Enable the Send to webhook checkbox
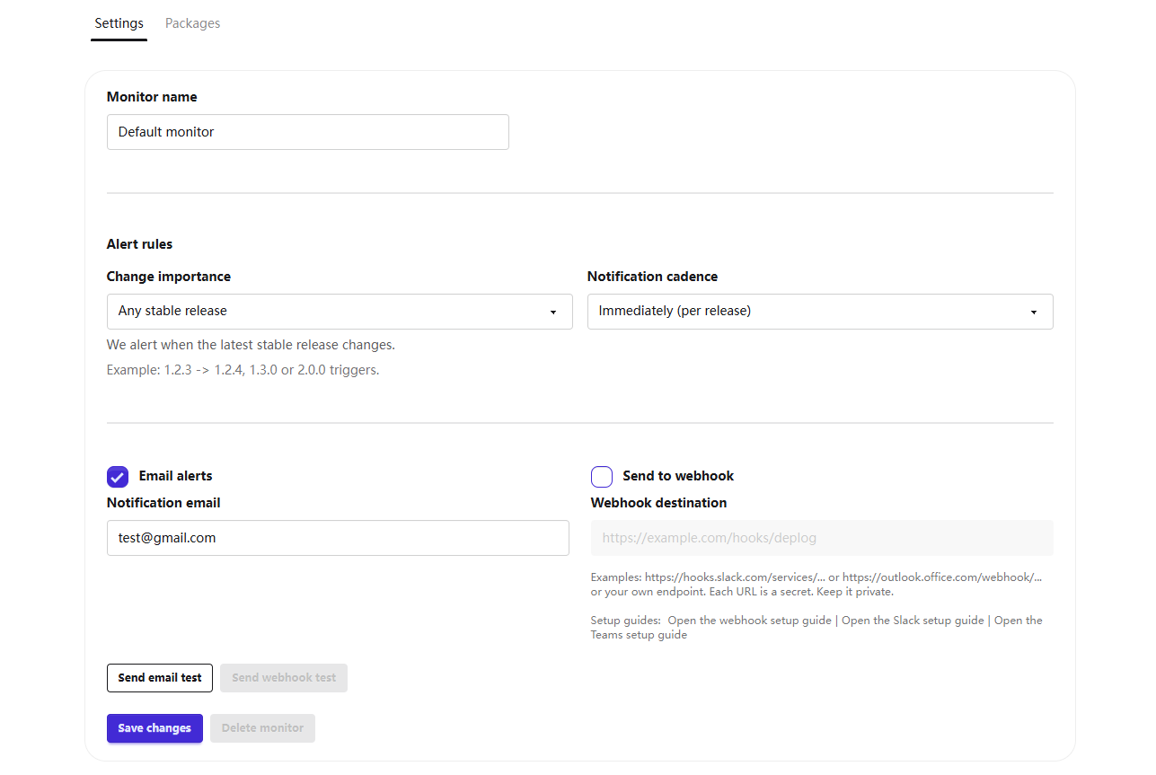Screen dimensions: 1156x775 602,477
